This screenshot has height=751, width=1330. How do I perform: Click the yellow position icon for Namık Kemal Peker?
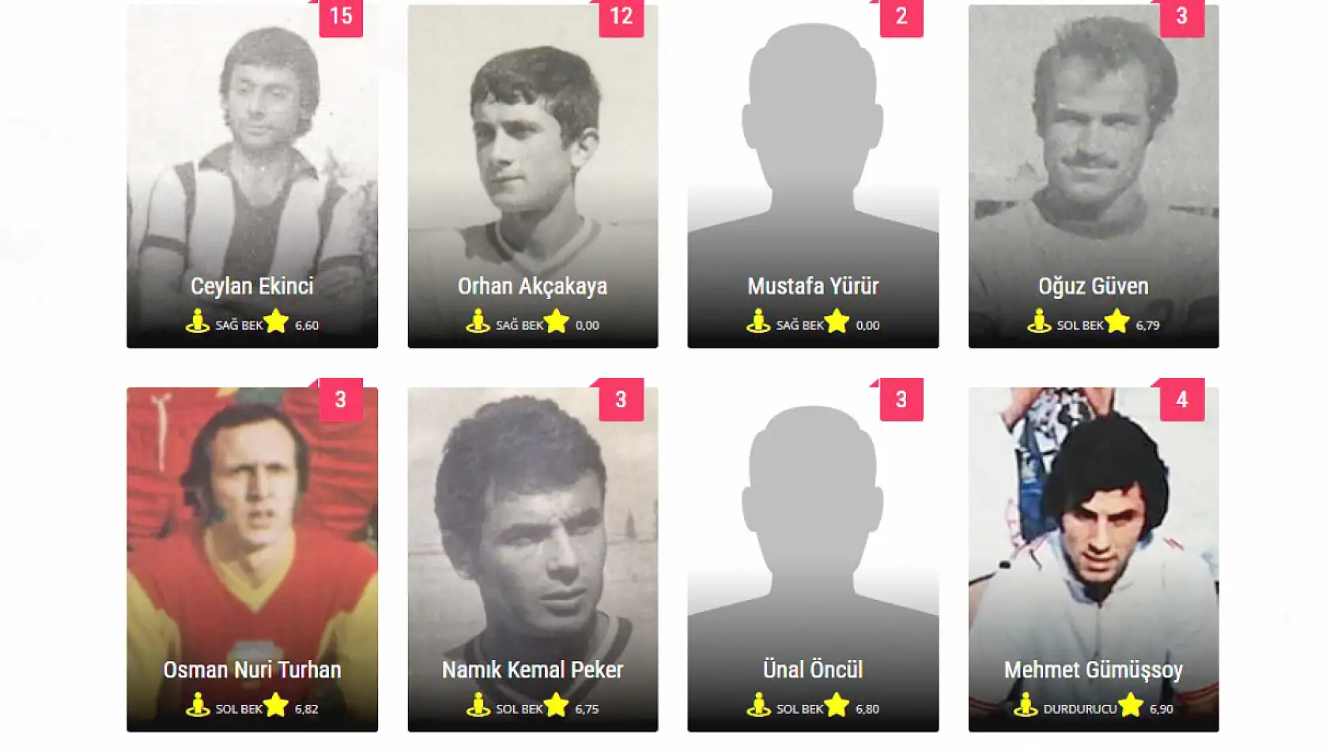478,704
